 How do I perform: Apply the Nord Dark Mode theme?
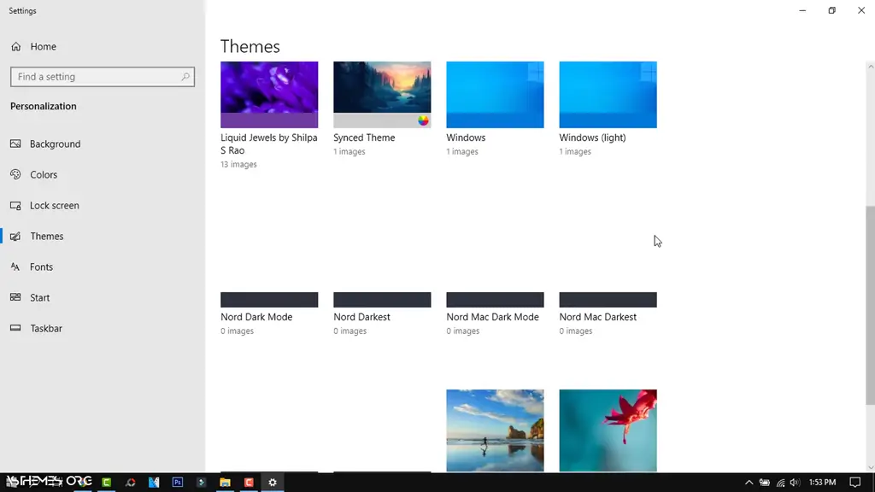[269, 299]
